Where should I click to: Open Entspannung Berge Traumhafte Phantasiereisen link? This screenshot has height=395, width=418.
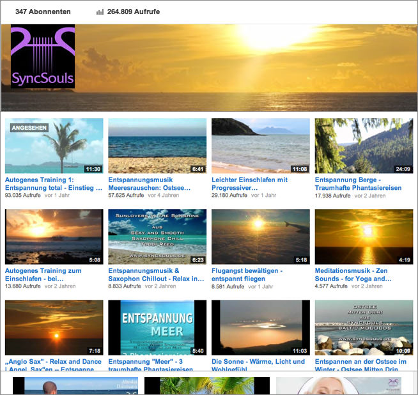click(358, 184)
